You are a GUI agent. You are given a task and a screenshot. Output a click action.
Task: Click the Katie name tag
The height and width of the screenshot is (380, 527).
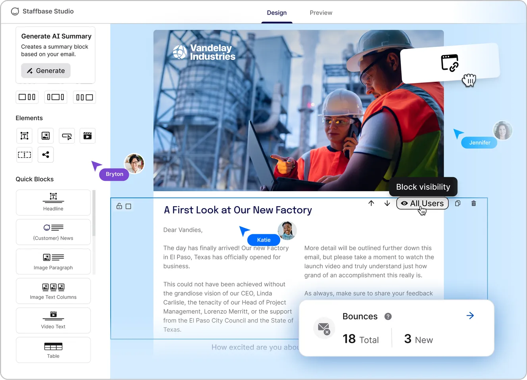point(263,240)
